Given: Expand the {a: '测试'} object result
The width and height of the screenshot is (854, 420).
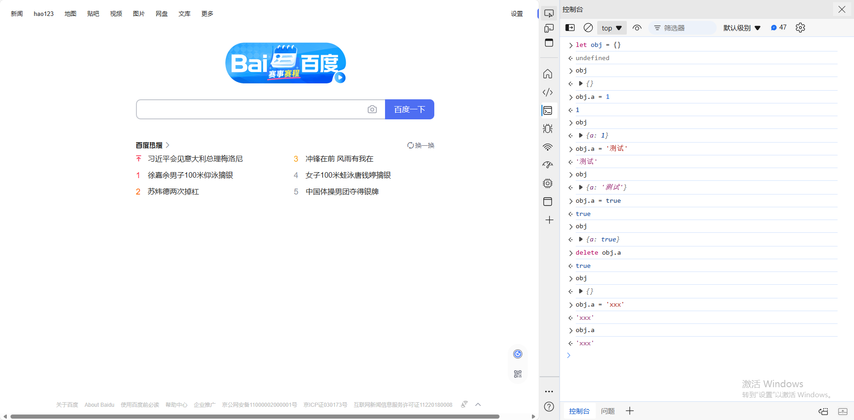Looking at the screenshot, I should 581,187.
